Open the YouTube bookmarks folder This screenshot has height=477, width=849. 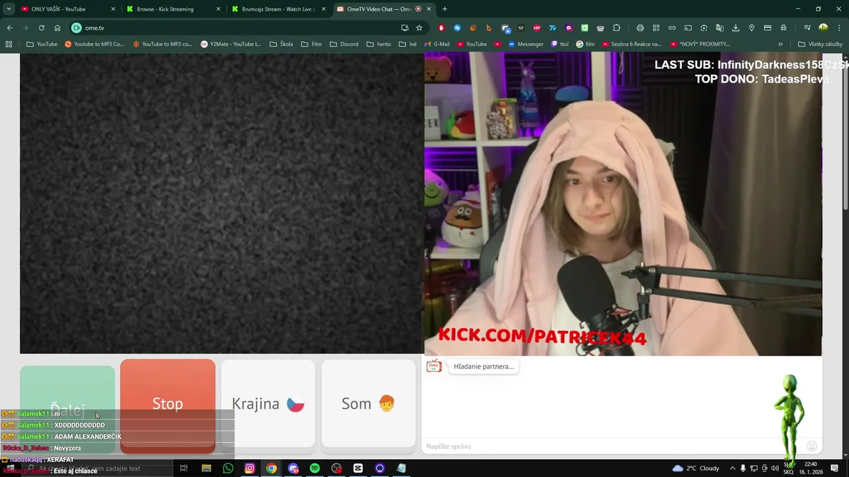point(42,44)
